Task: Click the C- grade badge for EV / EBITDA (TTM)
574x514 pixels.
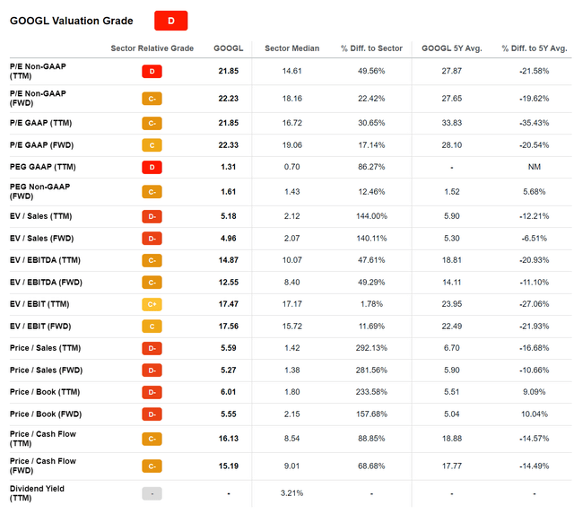Action: click(152, 260)
